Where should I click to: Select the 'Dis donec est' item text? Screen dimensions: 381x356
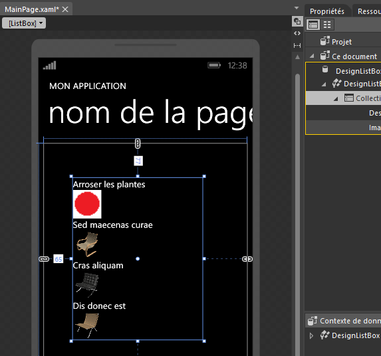[x=99, y=306]
